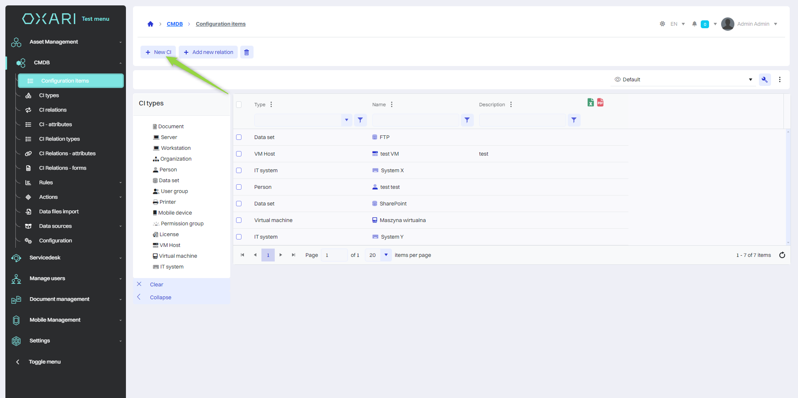Apply filter icon for Name column
This screenshot has height=398, width=798.
click(467, 120)
